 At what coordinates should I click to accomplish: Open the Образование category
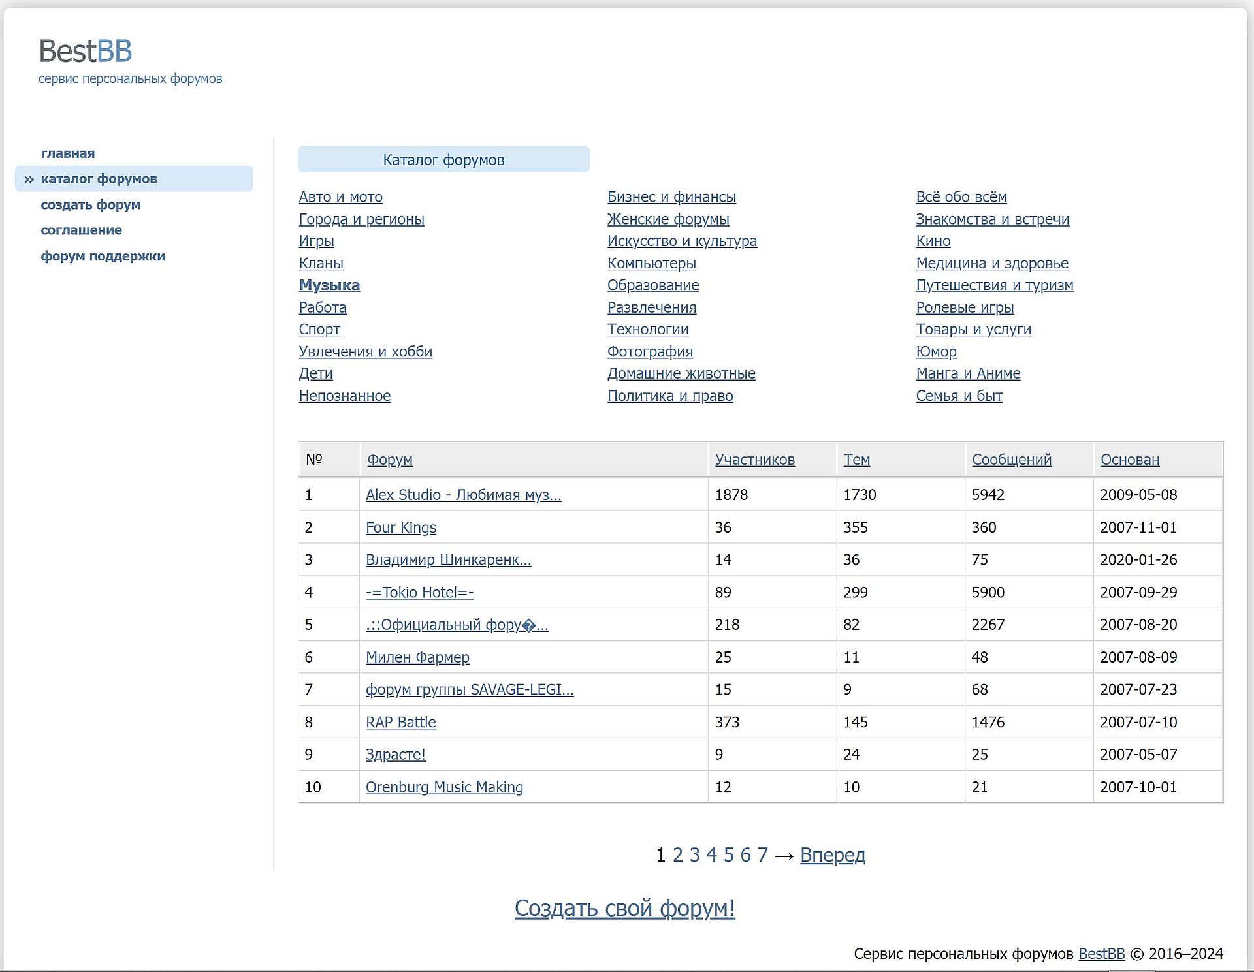653,285
